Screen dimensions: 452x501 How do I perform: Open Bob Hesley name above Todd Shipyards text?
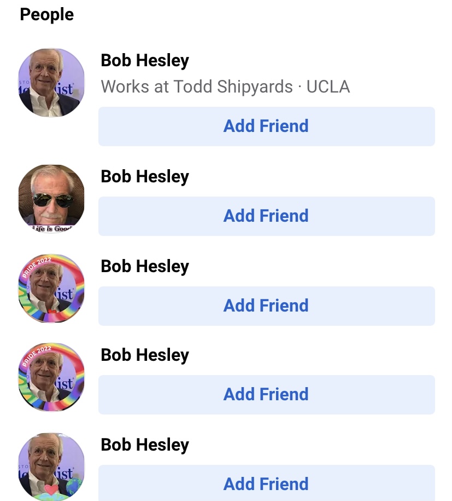[145, 60]
